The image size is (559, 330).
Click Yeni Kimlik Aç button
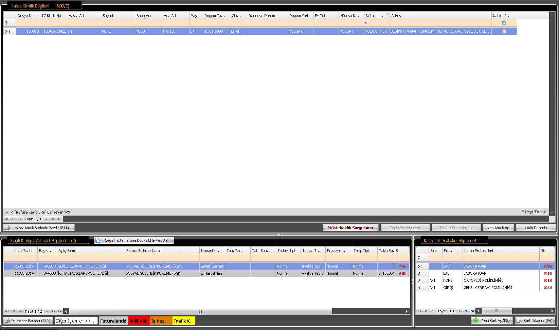coord(498,228)
